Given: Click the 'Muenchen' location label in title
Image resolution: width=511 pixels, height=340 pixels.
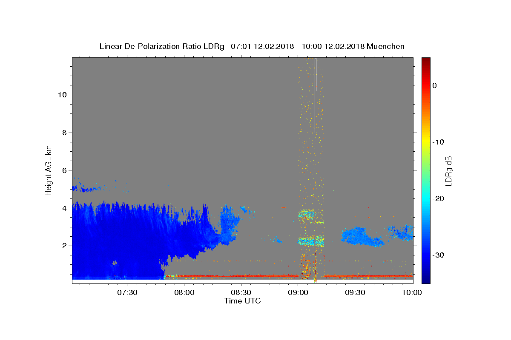Looking at the screenshot, I should [385, 46].
